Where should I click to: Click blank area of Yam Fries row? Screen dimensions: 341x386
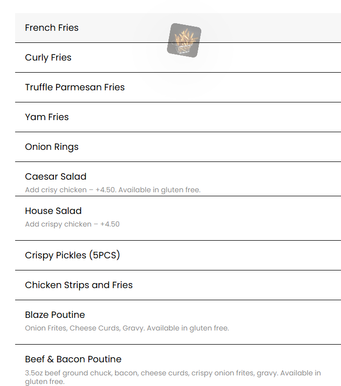[x=204, y=117]
